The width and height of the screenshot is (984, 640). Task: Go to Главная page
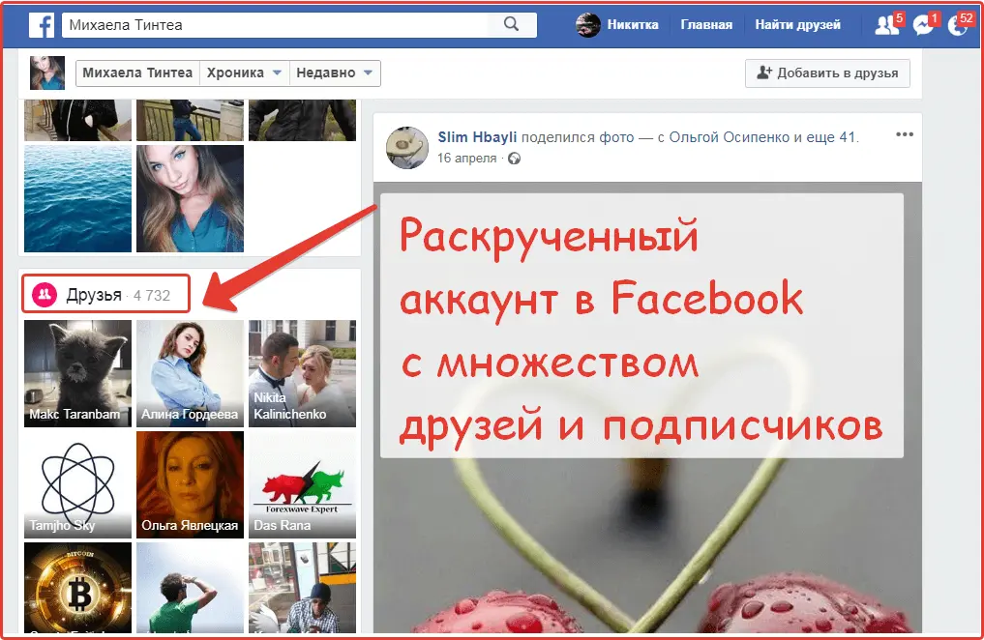click(706, 25)
